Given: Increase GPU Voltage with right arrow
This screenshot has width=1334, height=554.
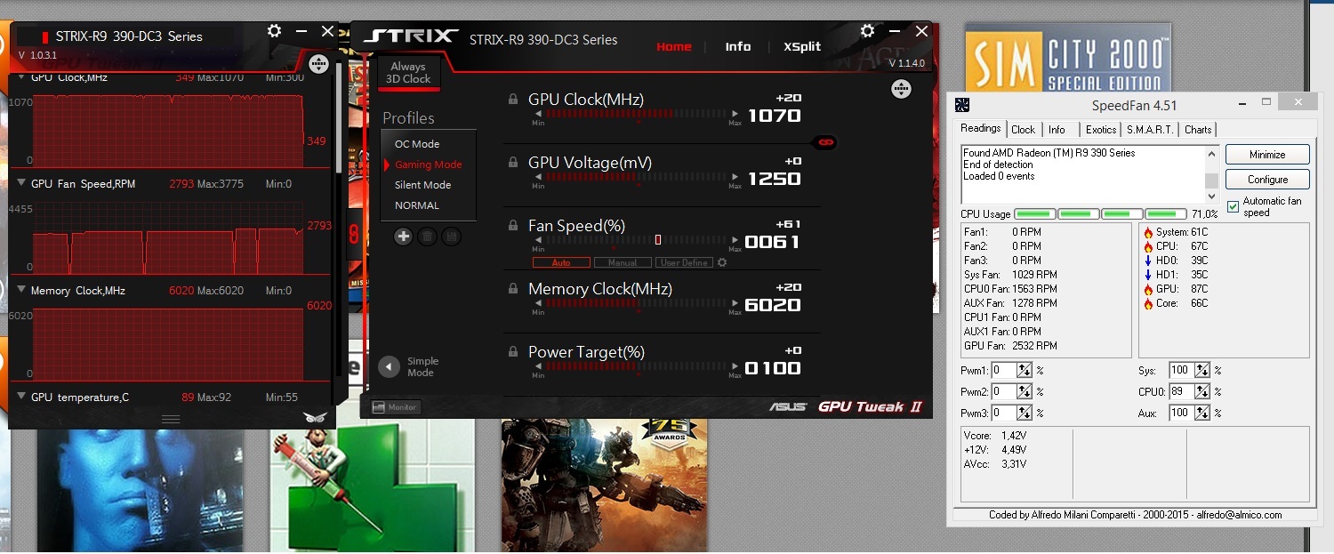Looking at the screenshot, I should (735, 177).
